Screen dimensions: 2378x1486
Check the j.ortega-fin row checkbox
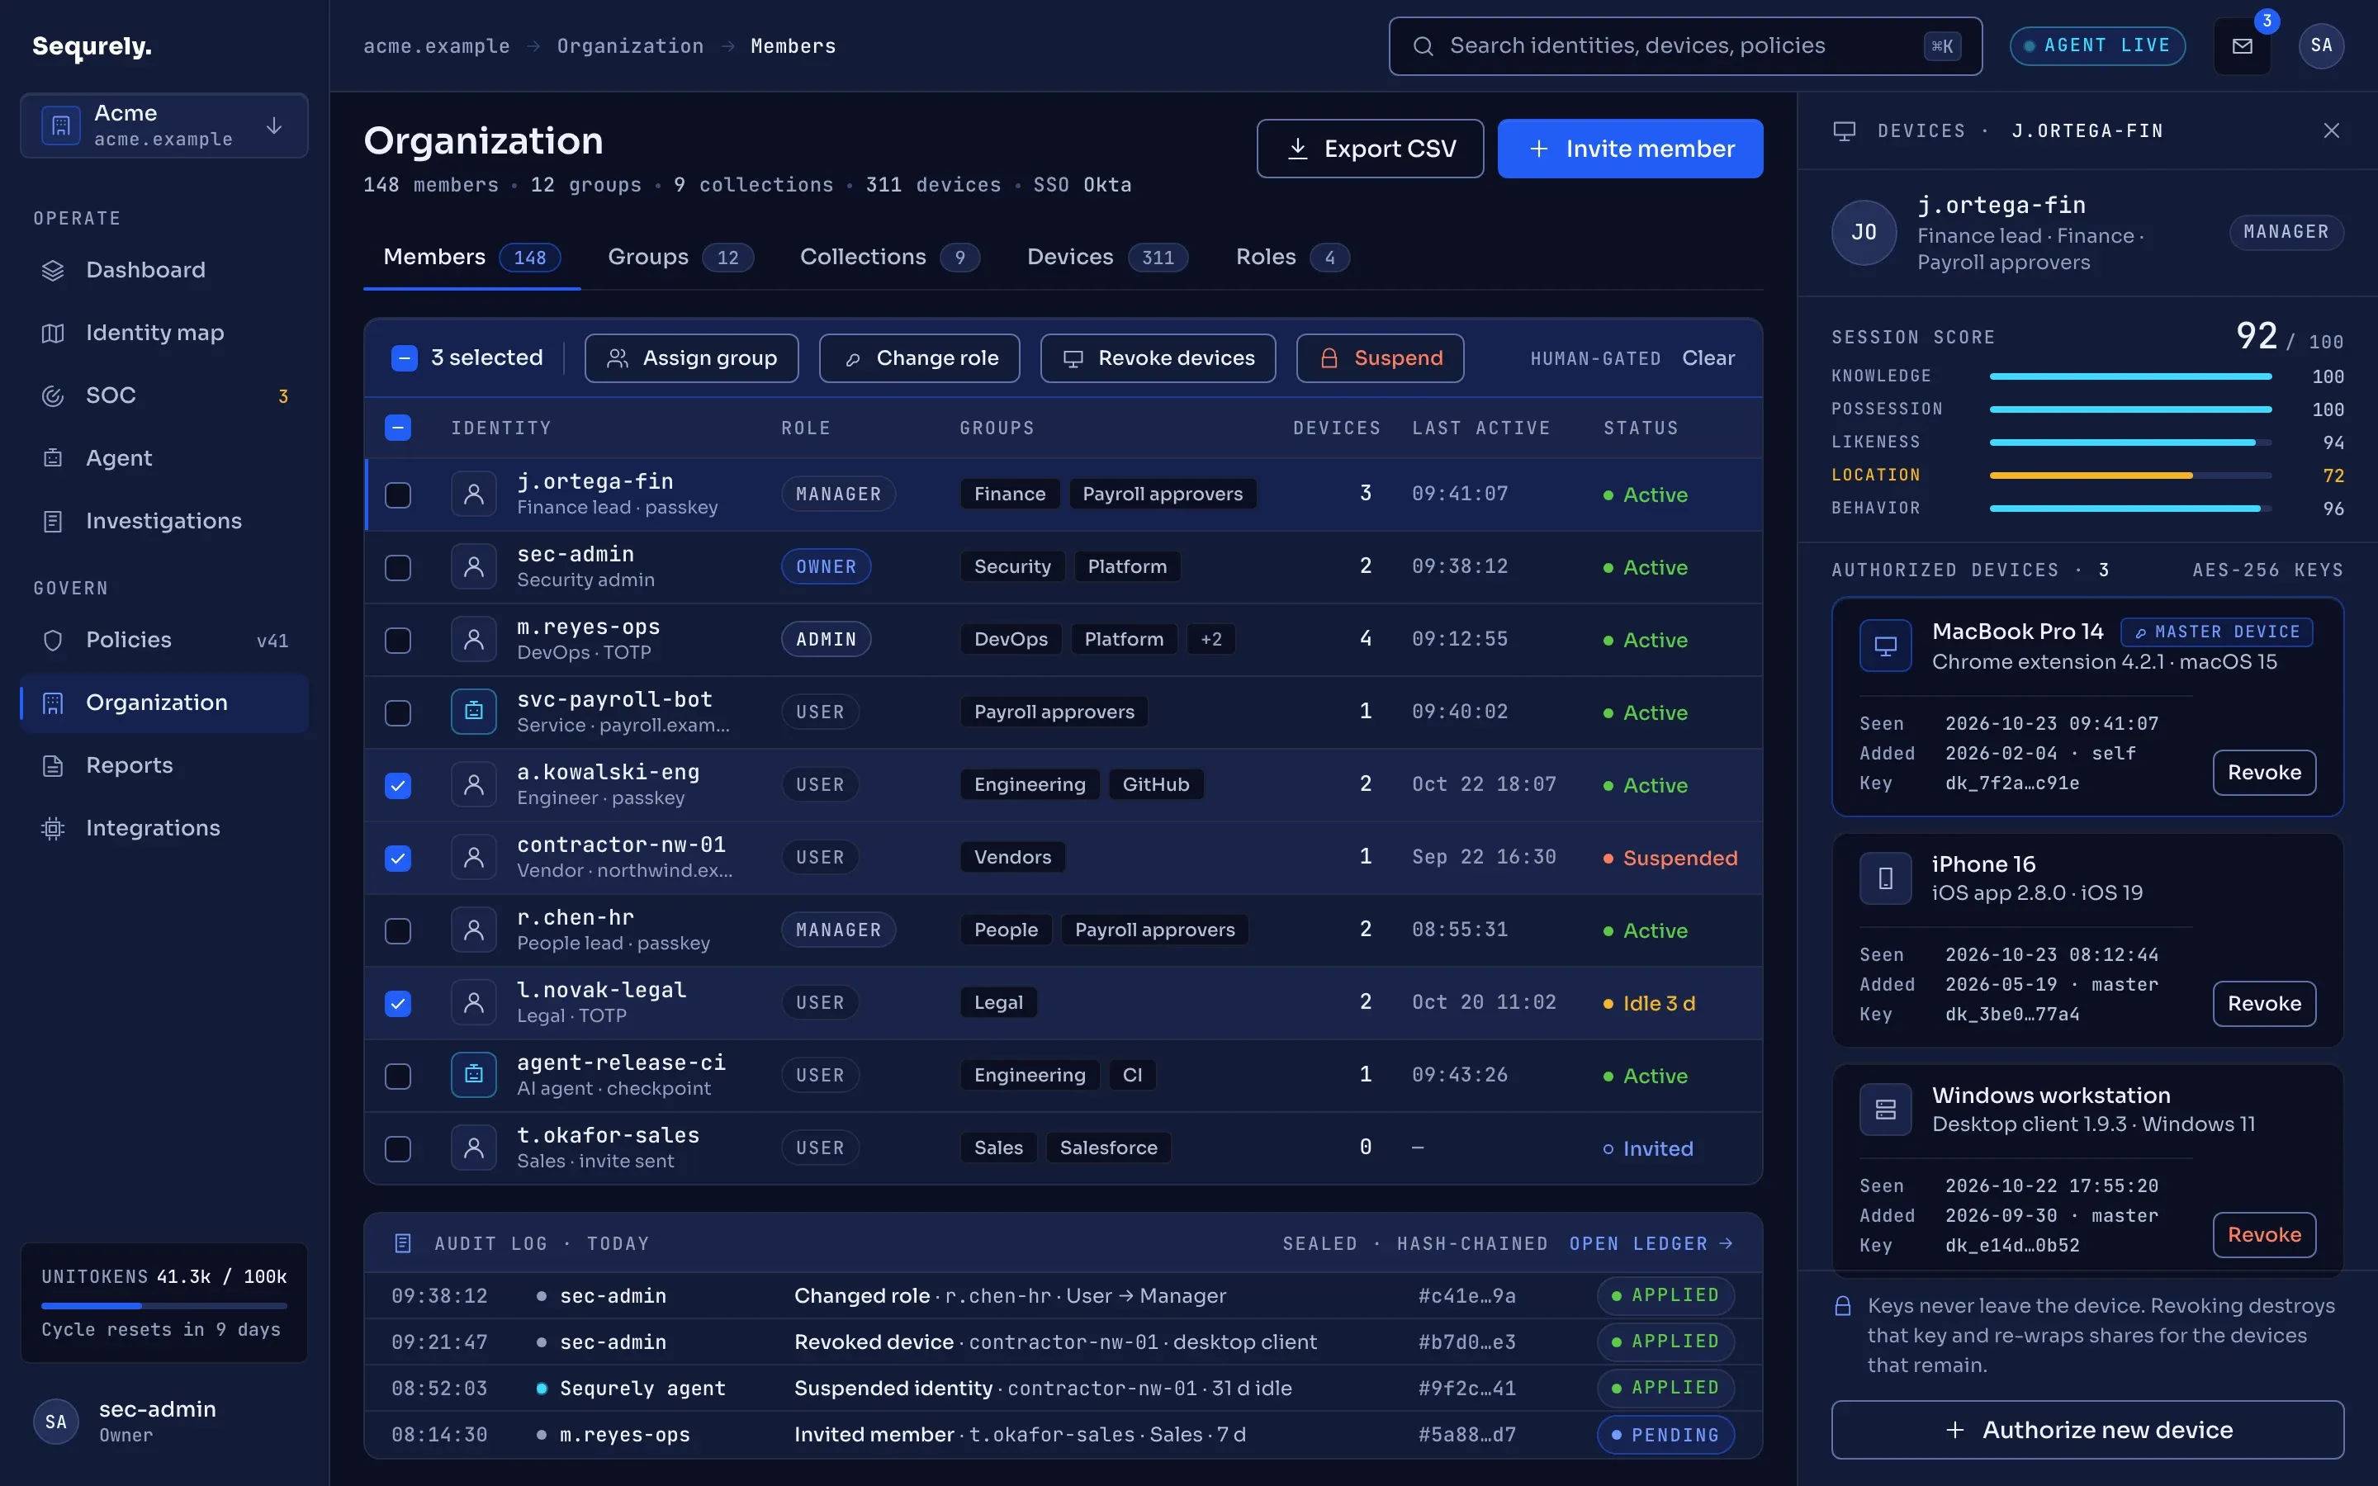(398, 495)
